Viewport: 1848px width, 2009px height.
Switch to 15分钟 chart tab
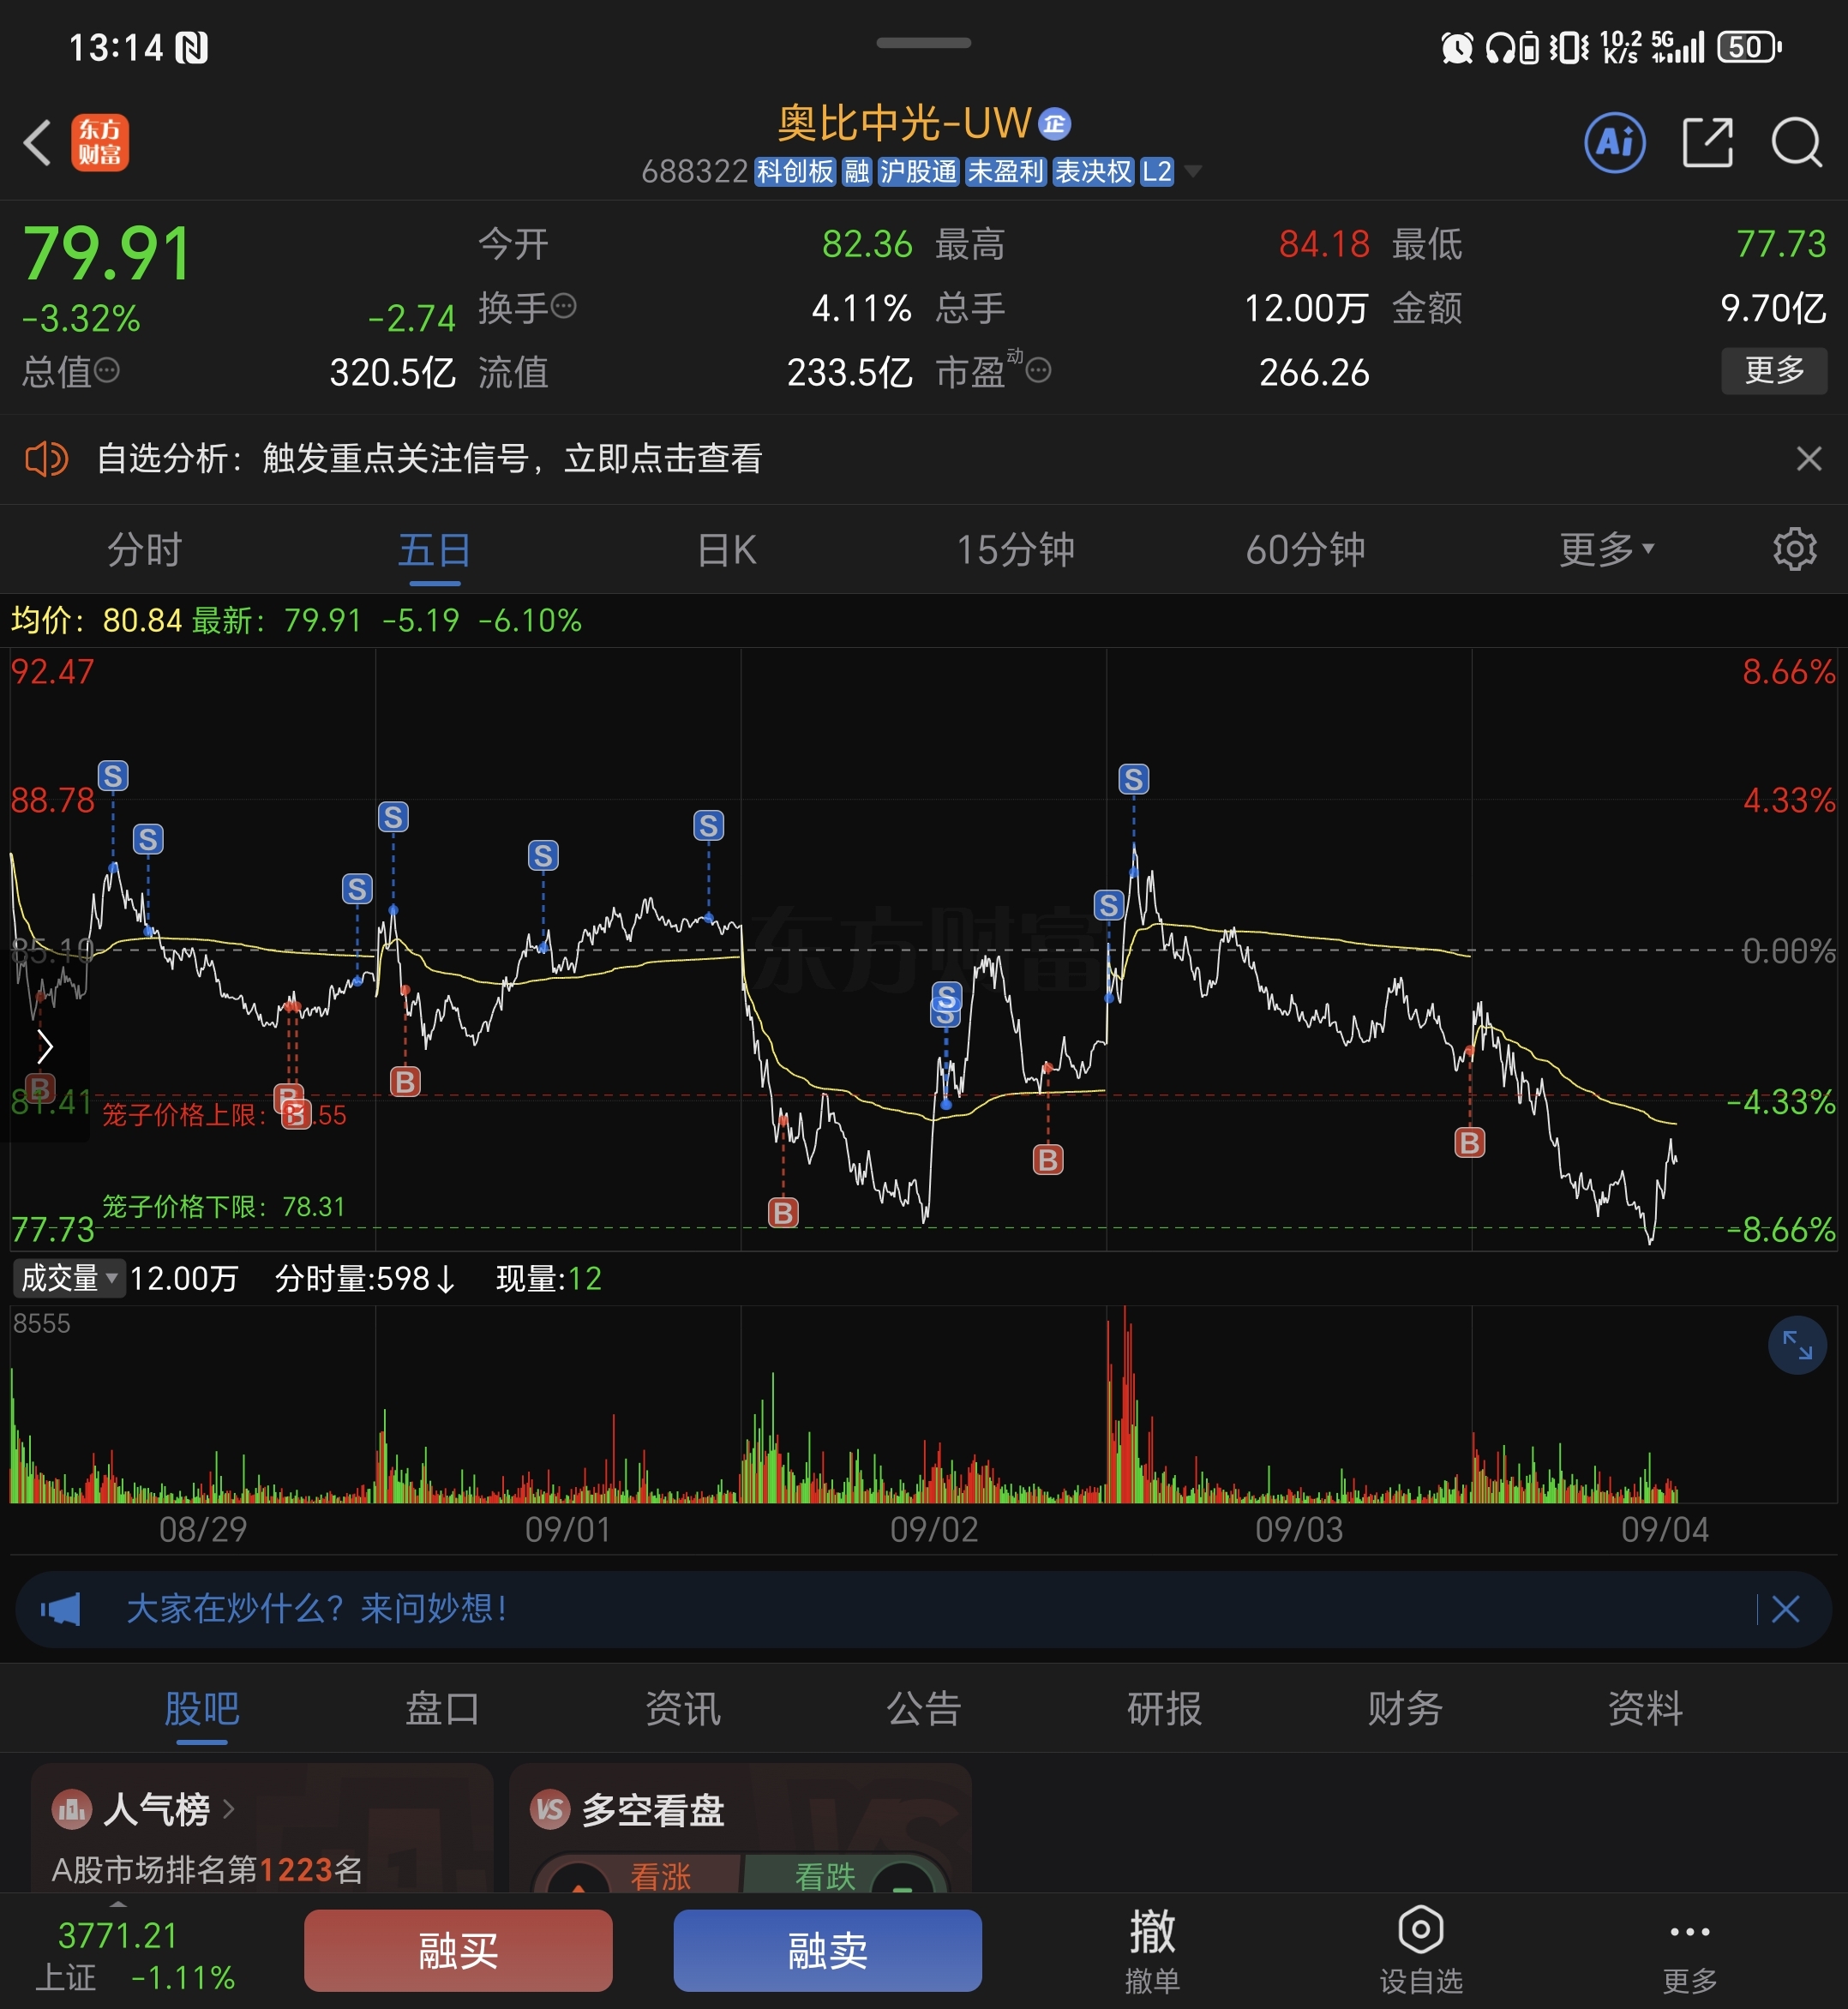pyautogui.click(x=1015, y=550)
